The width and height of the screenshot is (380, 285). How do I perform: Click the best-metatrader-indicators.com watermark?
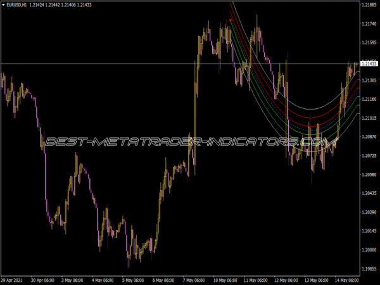tap(190, 142)
